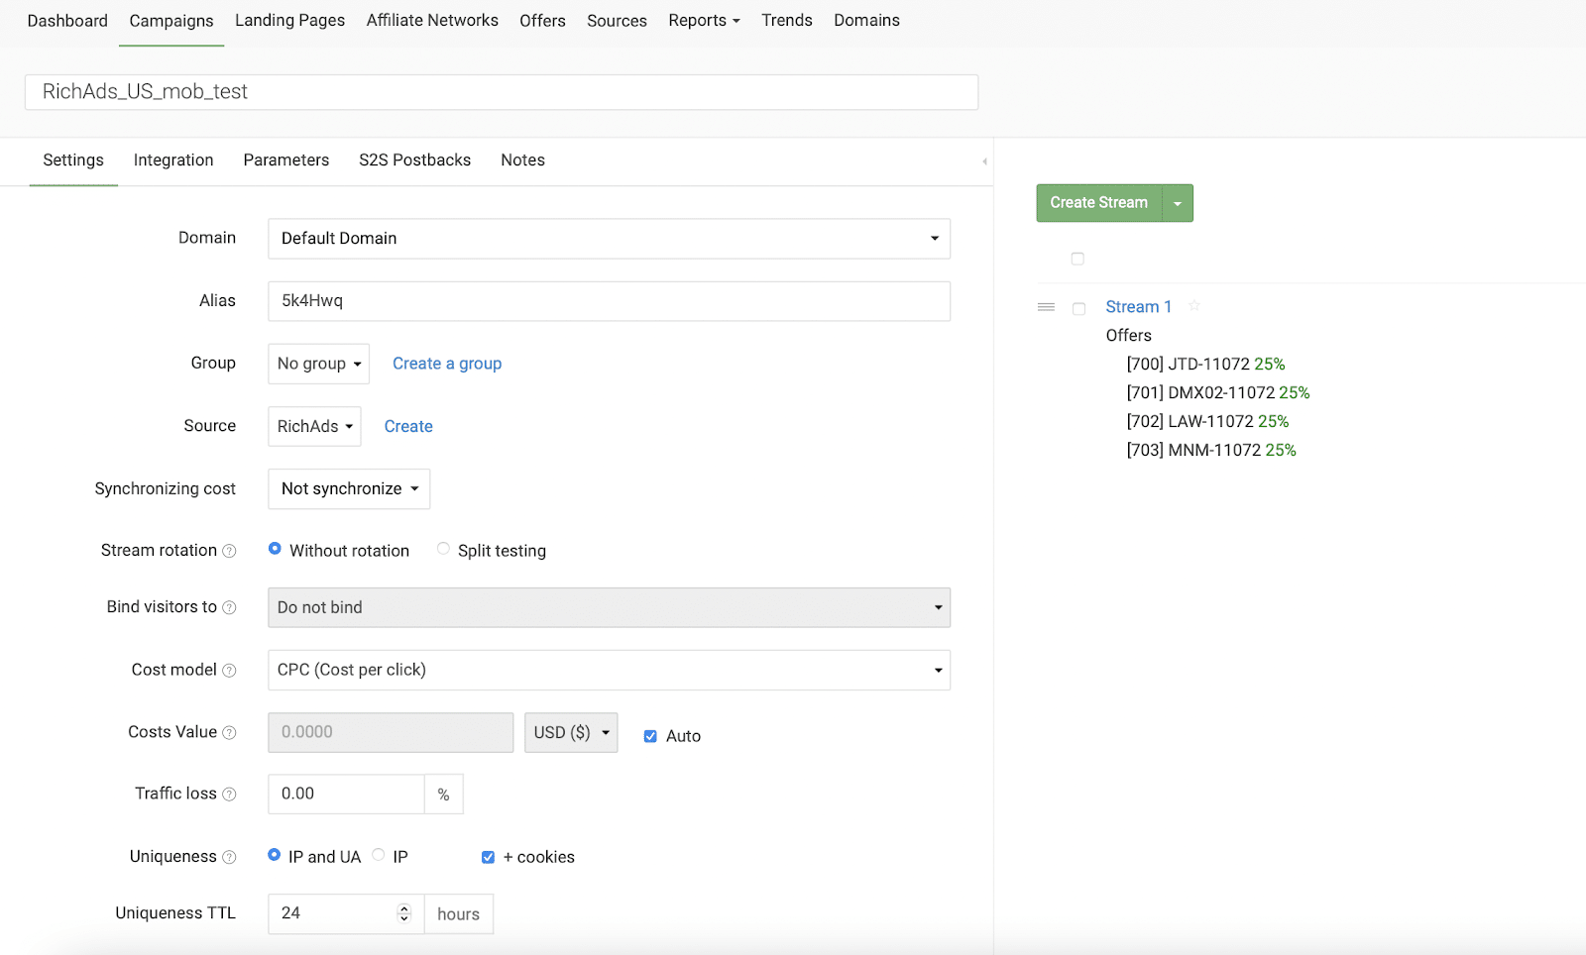Uncheck the Auto costs checkbox
The image size is (1586, 955).
pyautogui.click(x=650, y=736)
